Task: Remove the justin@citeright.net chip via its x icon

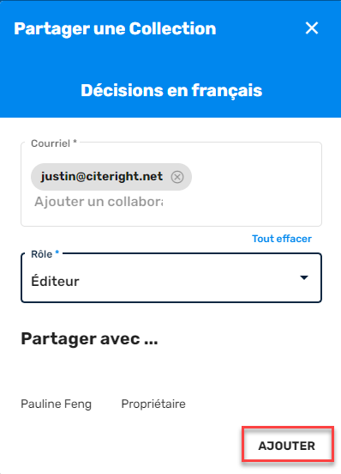Action: click(x=177, y=177)
